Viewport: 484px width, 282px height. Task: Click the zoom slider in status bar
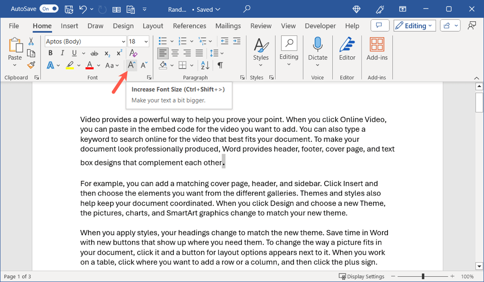pos(423,276)
